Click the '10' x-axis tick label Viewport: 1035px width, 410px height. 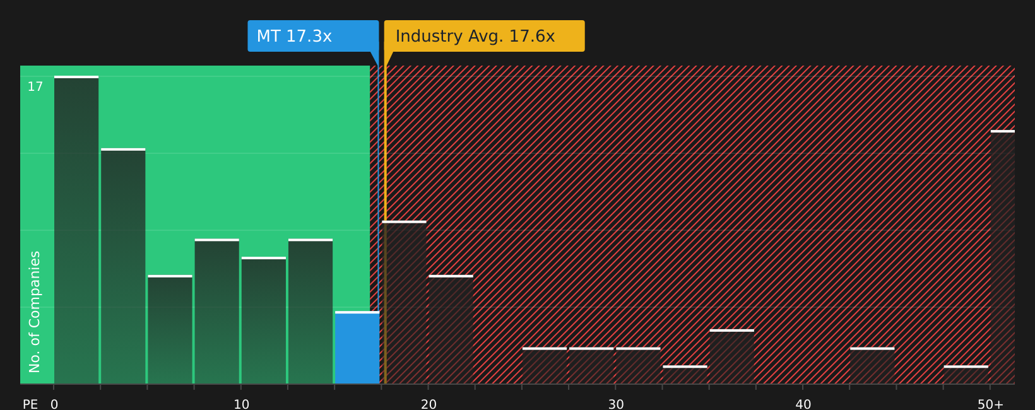(242, 404)
